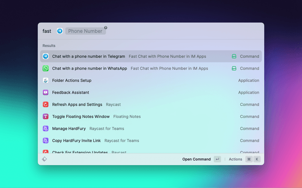This screenshot has height=188, width=302.
Task: Click the Folder Actions Setup app icon
Action: tap(46, 80)
